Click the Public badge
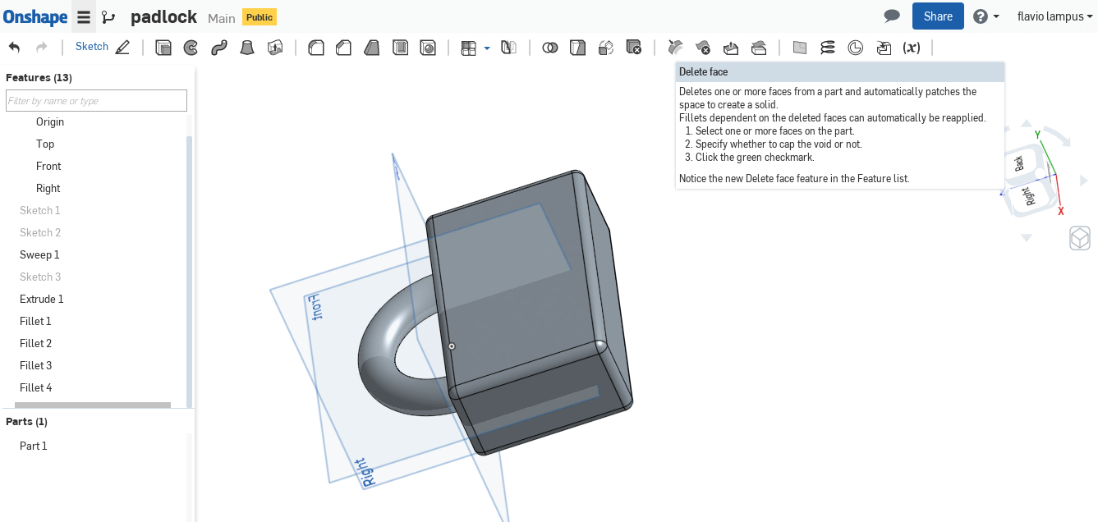The height and width of the screenshot is (522, 1098). click(x=260, y=16)
